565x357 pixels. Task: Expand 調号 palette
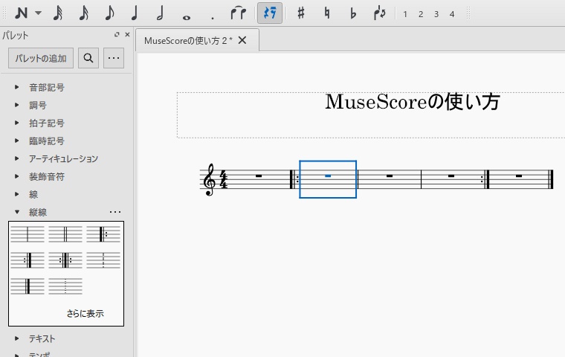pyautogui.click(x=16, y=105)
